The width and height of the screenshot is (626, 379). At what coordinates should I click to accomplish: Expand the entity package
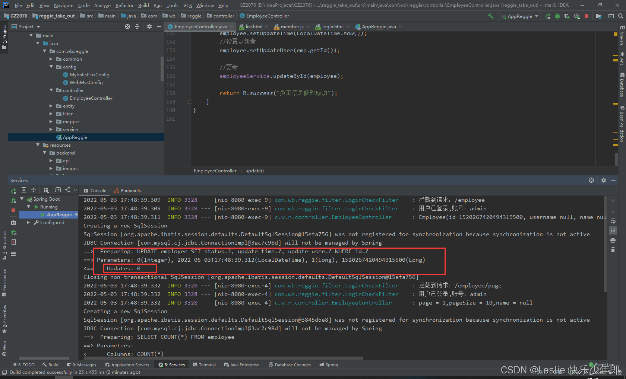click(51, 106)
